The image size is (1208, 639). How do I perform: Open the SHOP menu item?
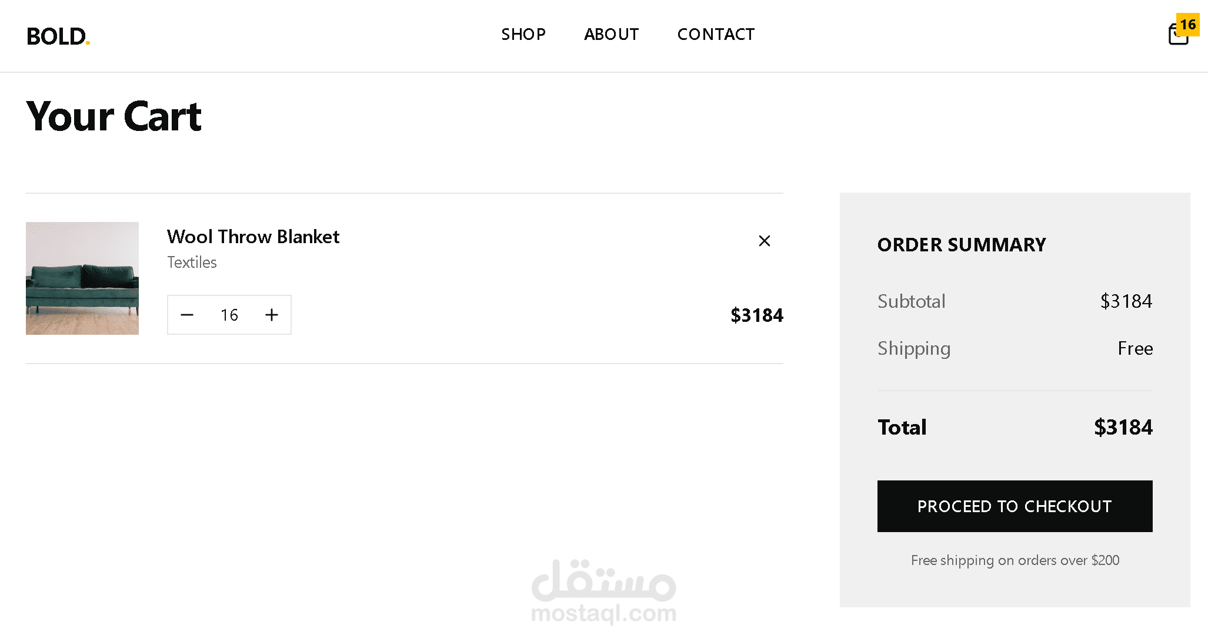pyautogui.click(x=523, y=35)
